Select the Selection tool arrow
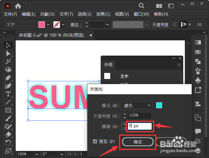The image size is (209, 158). pyautogui.click(x=8, y=45)
